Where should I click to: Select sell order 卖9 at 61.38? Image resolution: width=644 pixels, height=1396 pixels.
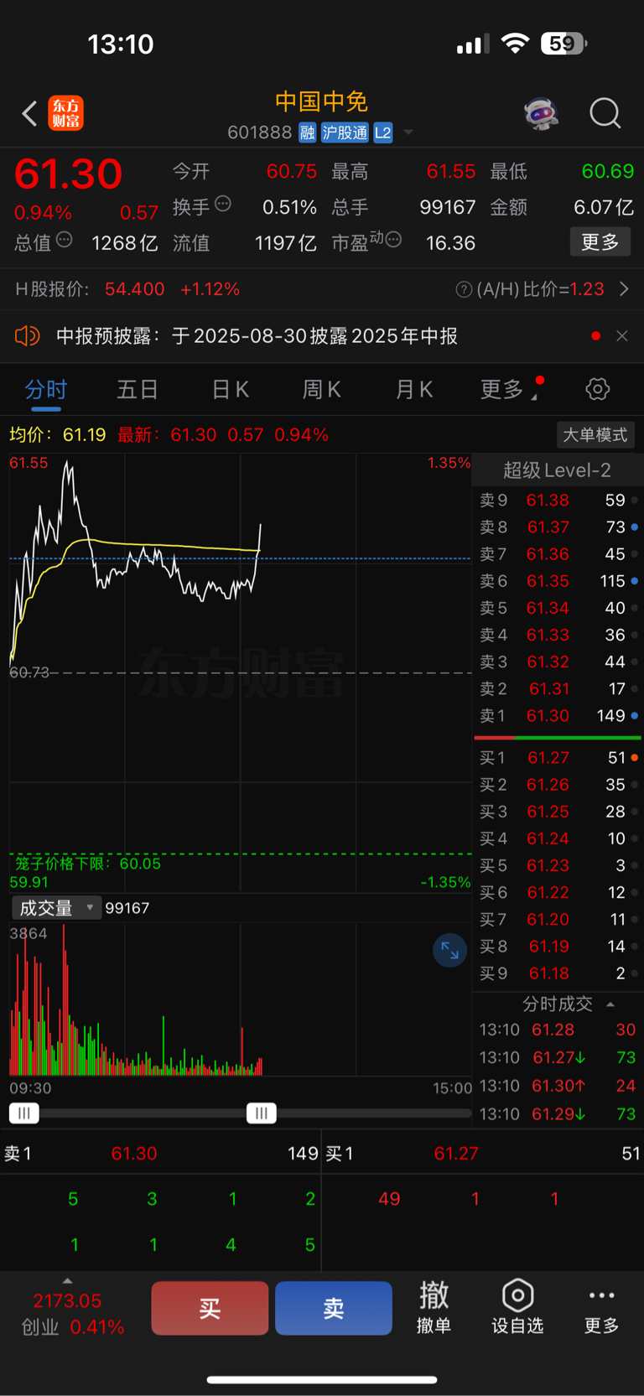(557, 501)
